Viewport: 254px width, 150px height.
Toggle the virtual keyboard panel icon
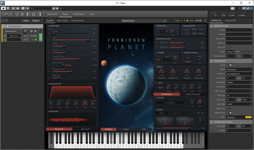tap(34, 14)
